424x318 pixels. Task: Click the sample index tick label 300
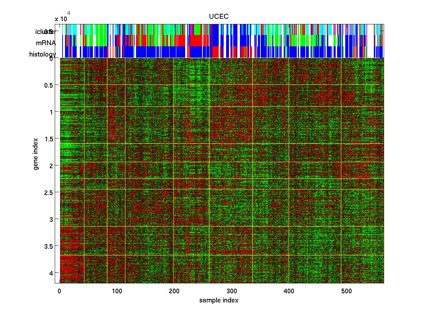[232, 291]
